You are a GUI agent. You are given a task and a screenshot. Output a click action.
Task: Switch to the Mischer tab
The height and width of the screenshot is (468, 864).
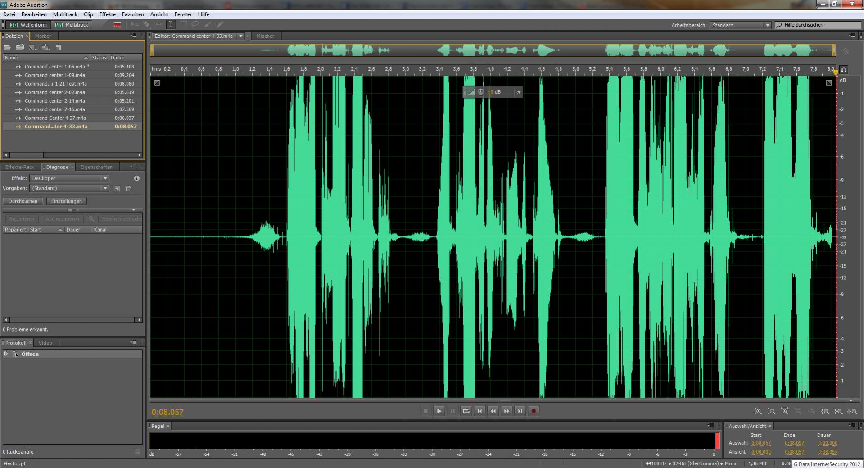tap(265, 36)
